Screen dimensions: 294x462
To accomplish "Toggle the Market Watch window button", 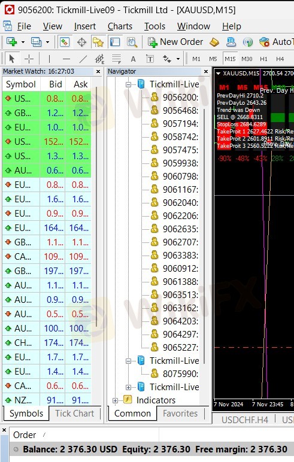I will coord(64,42).
